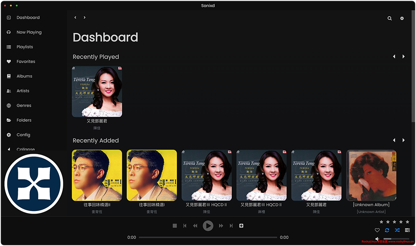Open Playlists from the sidebar
416x246 pixels.
(x=25, y=47)
